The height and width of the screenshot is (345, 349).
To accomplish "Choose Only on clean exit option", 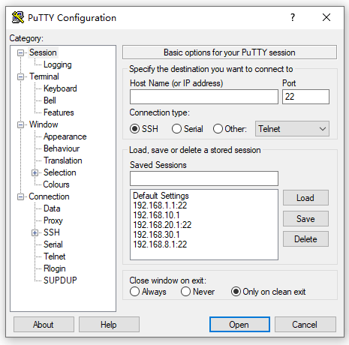I will tap(236, 292).
